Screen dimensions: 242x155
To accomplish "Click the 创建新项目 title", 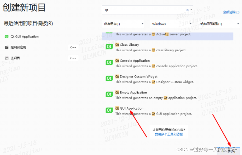I will click(x=24, y=7).
